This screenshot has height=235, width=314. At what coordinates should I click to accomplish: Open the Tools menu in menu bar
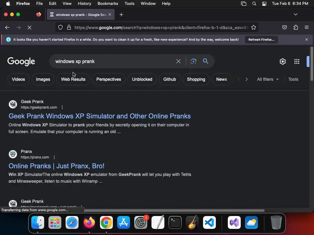click(129, 3)
